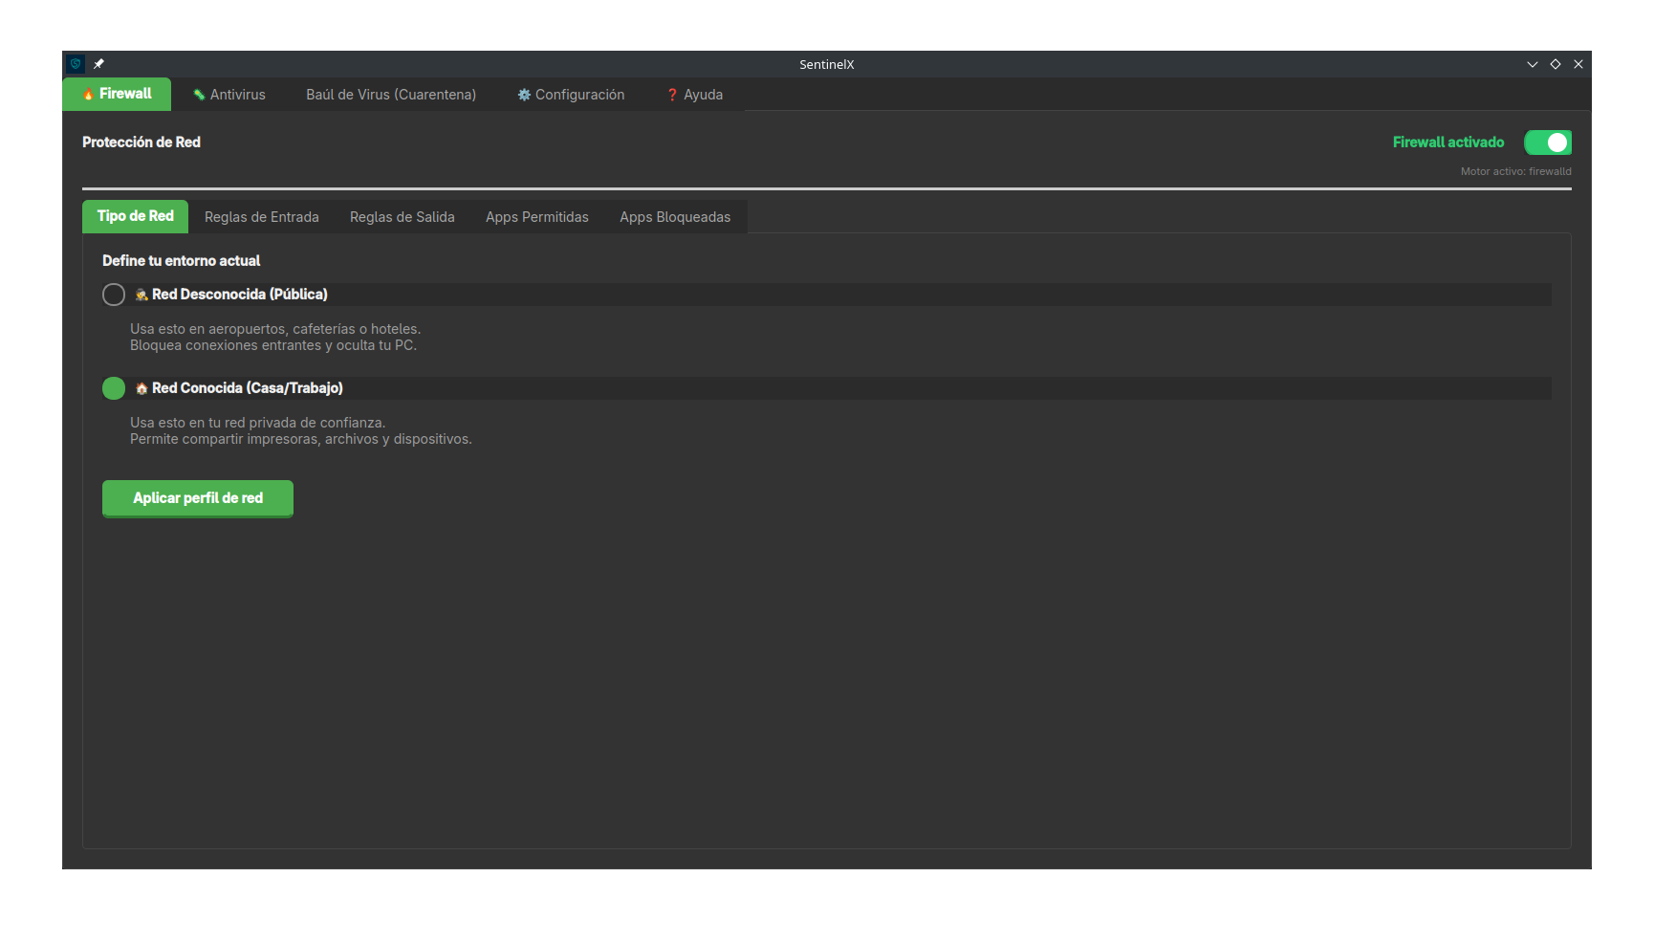The width and height of the screenshot is (1654, 943).
Task: Click the question mark icon beside Ayuda
Action: (672, 95)
